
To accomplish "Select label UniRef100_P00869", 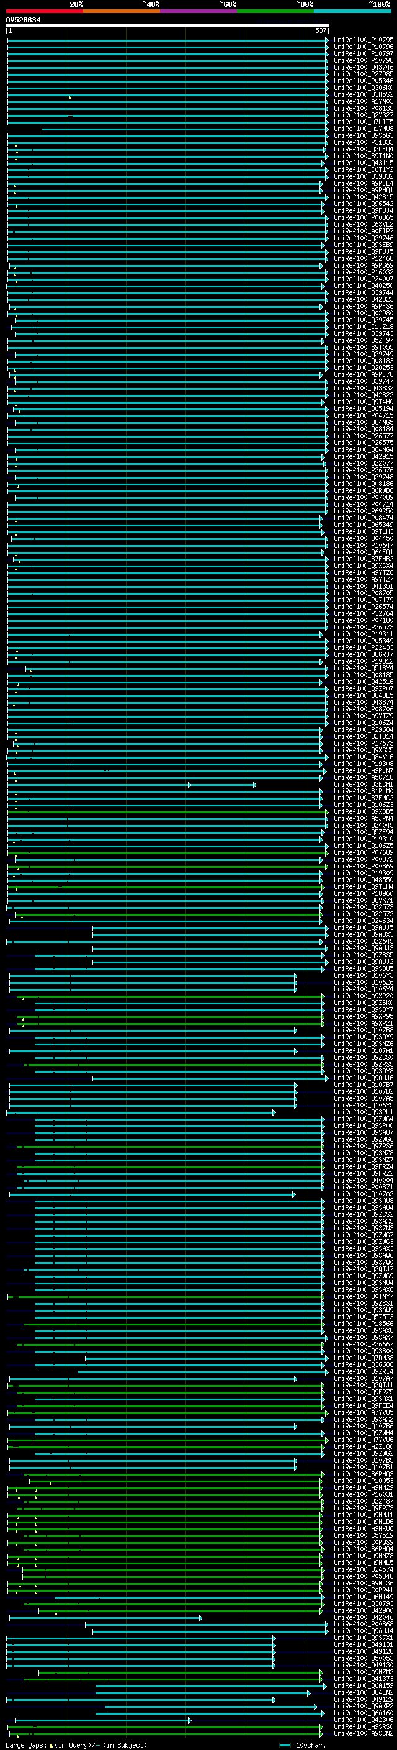I will (364, 866).
